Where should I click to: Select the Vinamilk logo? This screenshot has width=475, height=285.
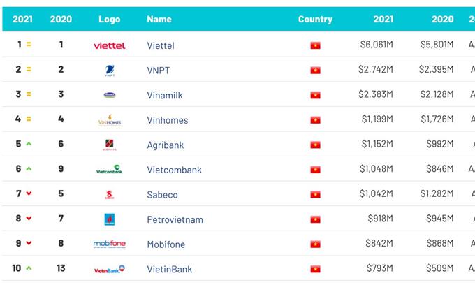click(110, 95)
